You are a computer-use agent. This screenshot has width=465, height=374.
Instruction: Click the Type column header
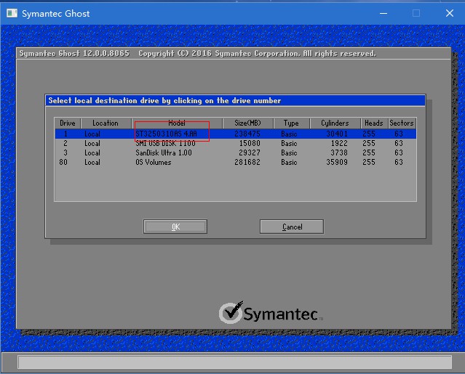click(x=291, y=123)
